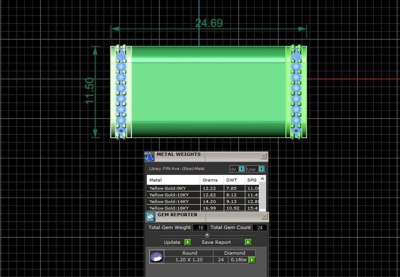
Task: Click the 1.20 X 1.20 size cell
Action: [189, 260]
